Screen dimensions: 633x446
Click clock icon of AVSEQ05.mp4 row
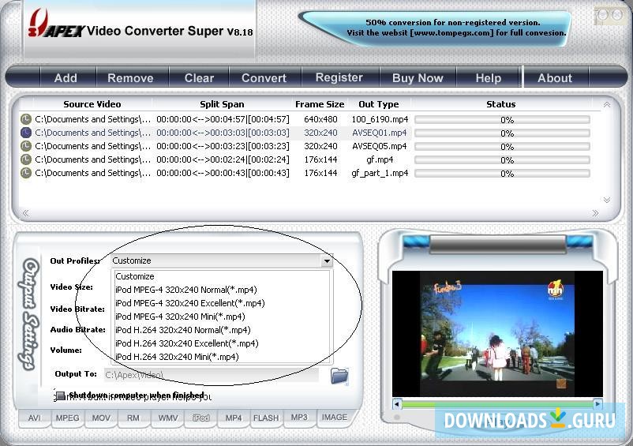pyautogui.click(x=26, y=146)
